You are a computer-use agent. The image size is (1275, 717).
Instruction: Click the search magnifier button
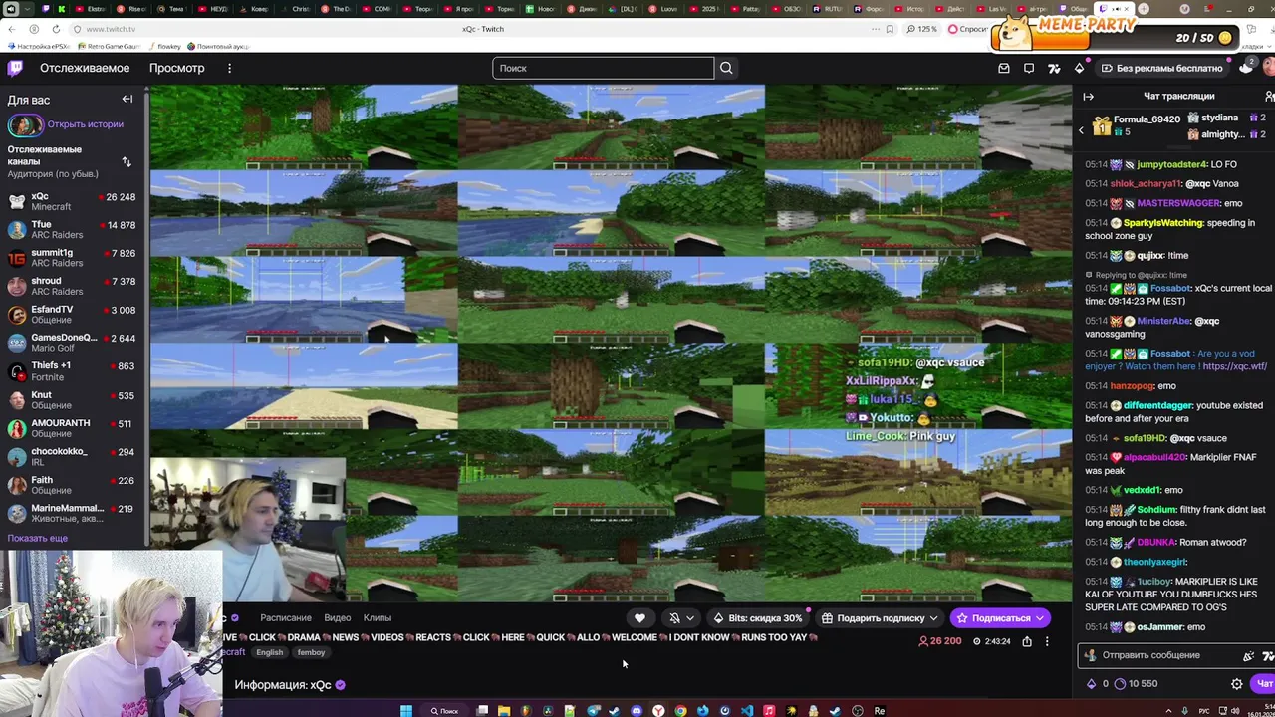pos(726,68)
